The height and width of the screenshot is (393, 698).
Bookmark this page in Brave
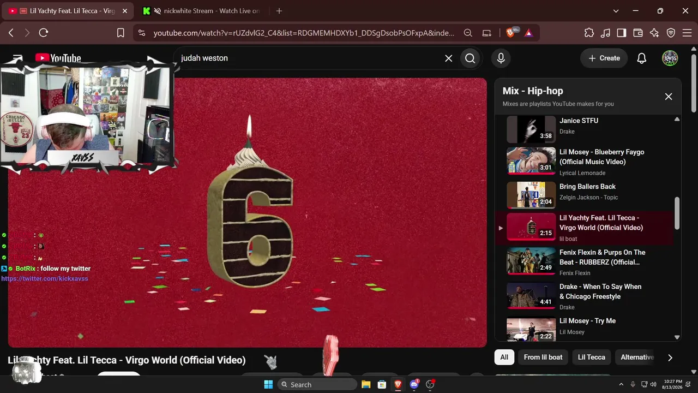pos(121,33)
